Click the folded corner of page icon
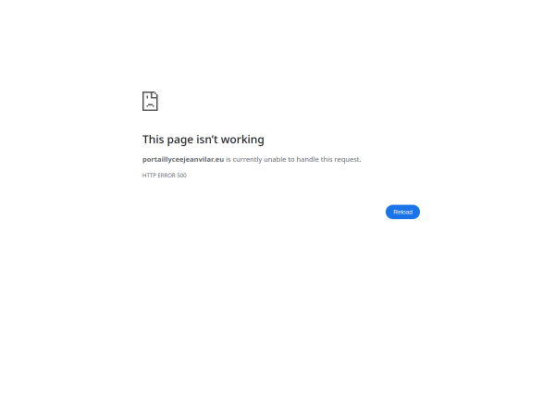Screen dimensions: 555x416 click(155, 94)
